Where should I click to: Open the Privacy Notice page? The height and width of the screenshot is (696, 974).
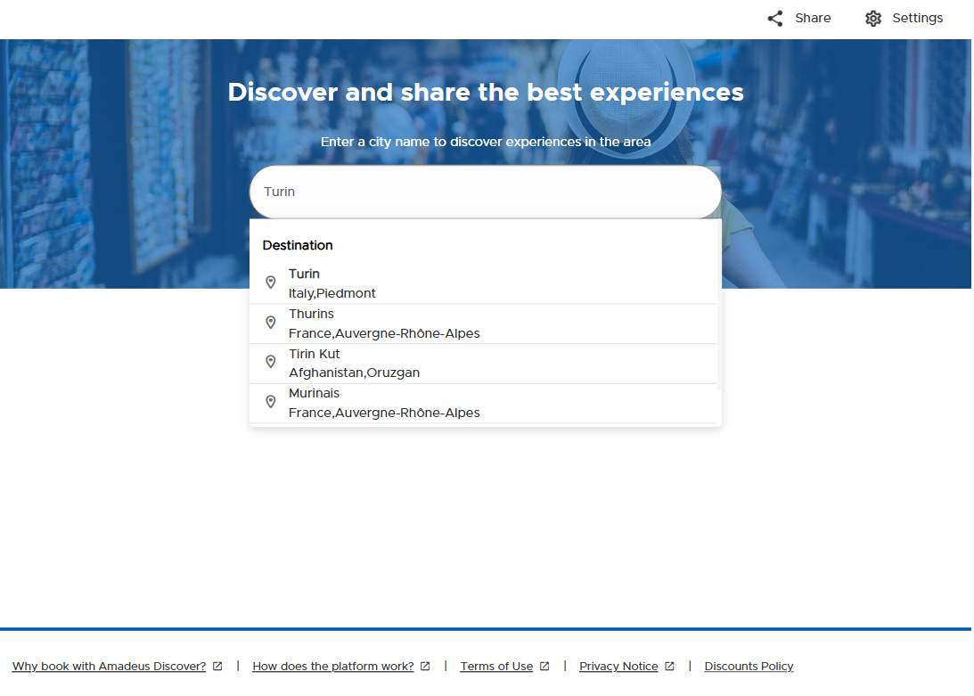click(x=618, y=666)
